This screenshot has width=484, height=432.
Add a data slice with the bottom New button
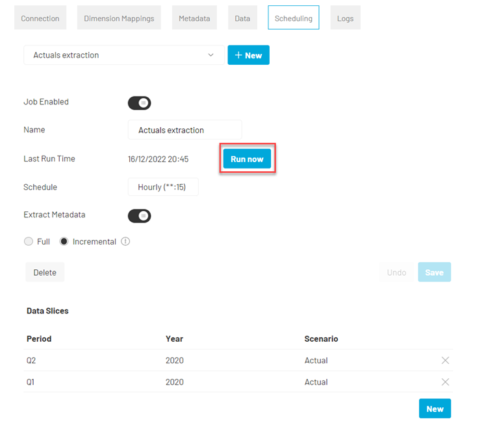click(x=435, y=409)
